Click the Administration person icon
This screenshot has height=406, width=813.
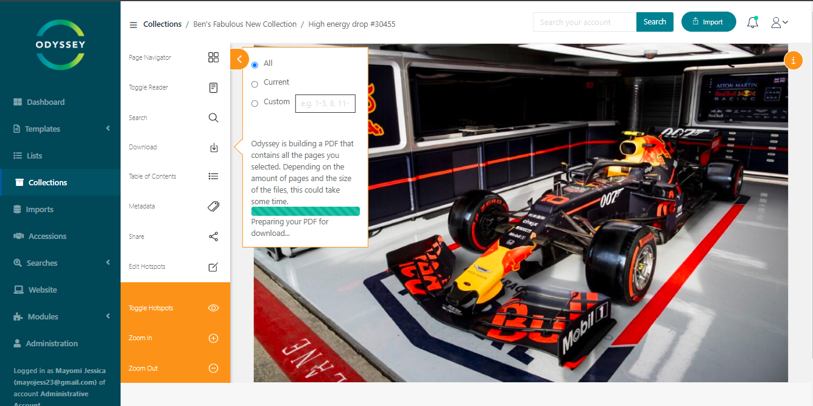pyautogui.click(x=17, y=344)
